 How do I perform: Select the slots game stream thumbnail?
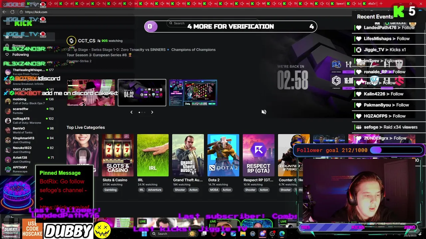(193, 93)
